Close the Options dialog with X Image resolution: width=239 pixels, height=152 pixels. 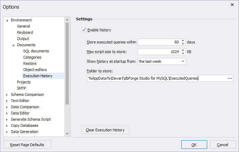click(232, 4)
